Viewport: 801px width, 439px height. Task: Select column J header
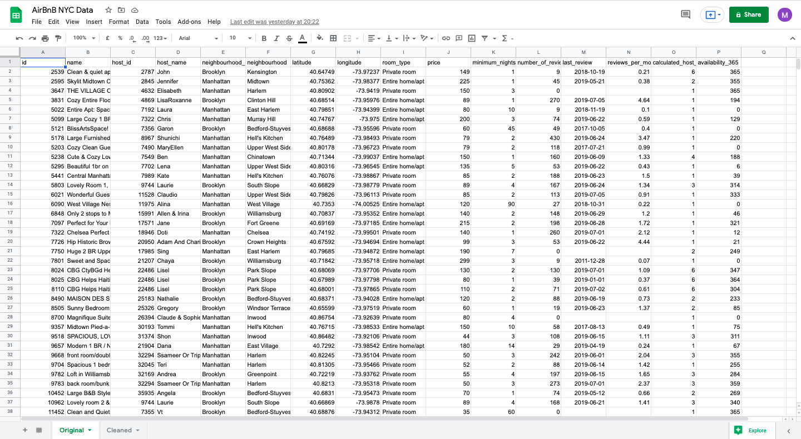click(448, 52)
